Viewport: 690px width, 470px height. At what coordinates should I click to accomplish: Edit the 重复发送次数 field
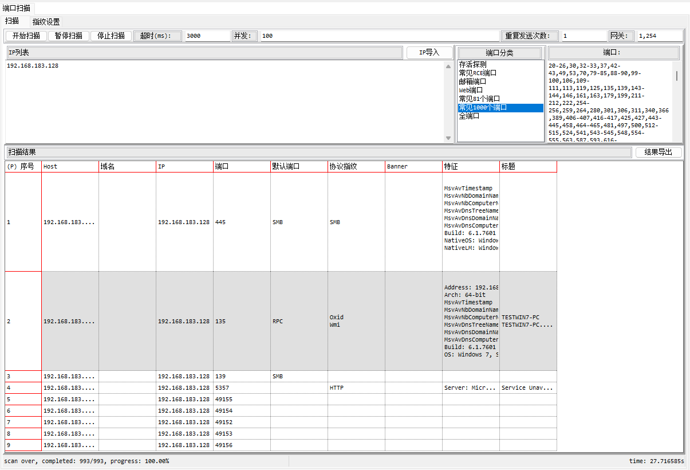[583, 36]
